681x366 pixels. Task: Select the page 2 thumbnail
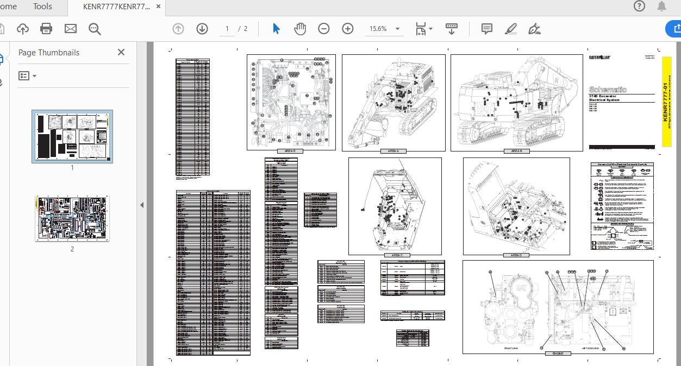click(72, 219)
